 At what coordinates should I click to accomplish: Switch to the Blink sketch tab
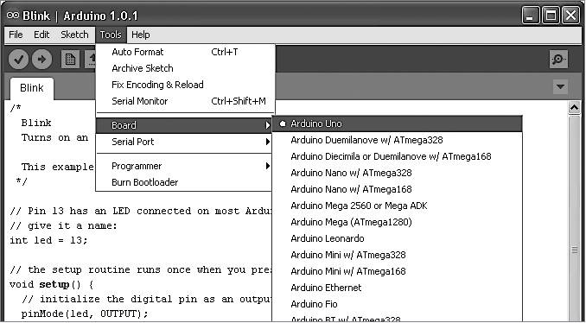point(32,88)
